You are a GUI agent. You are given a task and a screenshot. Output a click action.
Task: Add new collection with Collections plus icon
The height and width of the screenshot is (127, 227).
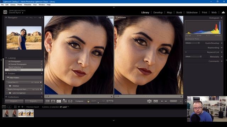[41, 97]
